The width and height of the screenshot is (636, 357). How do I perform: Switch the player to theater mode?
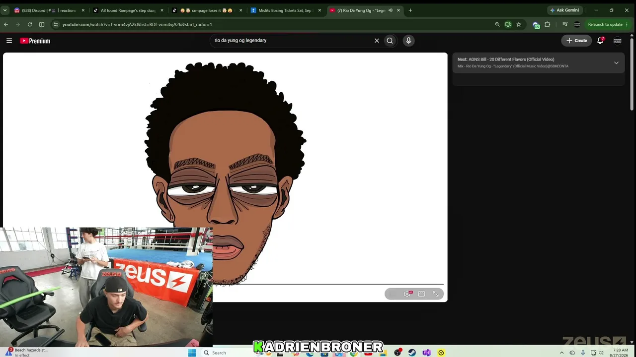click(421, 294)
